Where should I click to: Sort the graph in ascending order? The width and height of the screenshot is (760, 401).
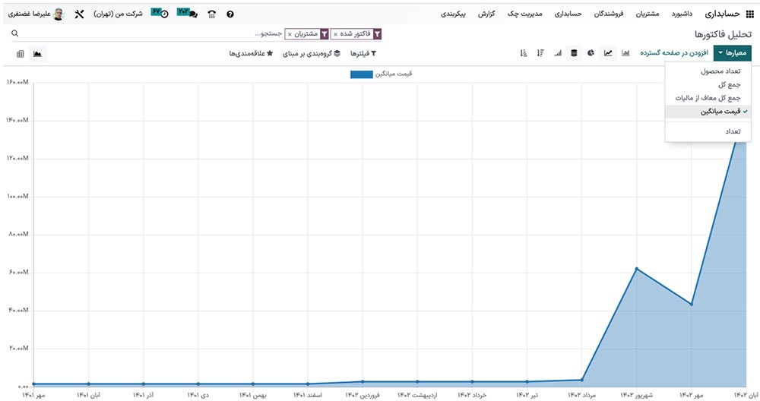click(523, 53)
